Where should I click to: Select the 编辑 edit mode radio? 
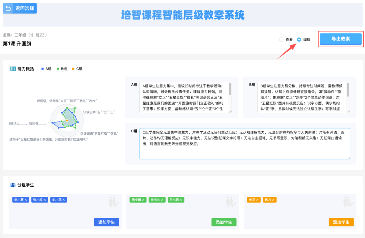(299, 39)
